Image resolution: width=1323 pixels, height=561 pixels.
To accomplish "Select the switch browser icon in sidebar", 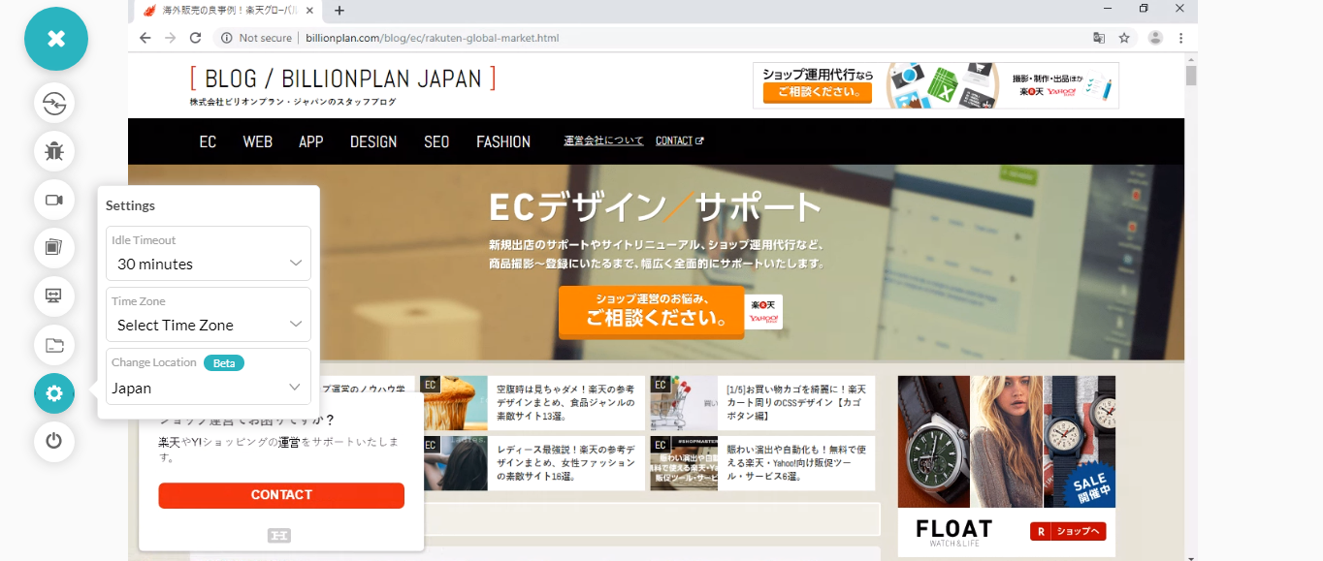I will 54,103.
